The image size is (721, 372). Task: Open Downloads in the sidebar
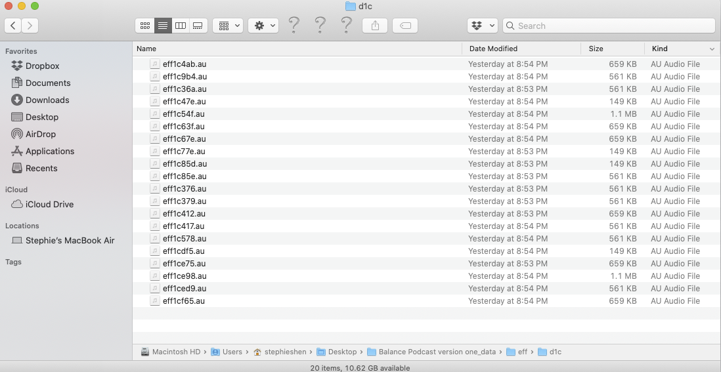[40, 100]
